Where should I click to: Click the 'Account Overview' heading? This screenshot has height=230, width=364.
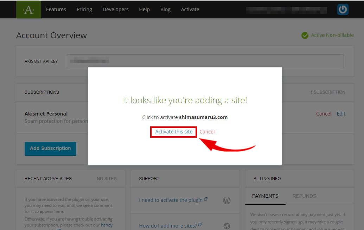click(x=52, y=35)
